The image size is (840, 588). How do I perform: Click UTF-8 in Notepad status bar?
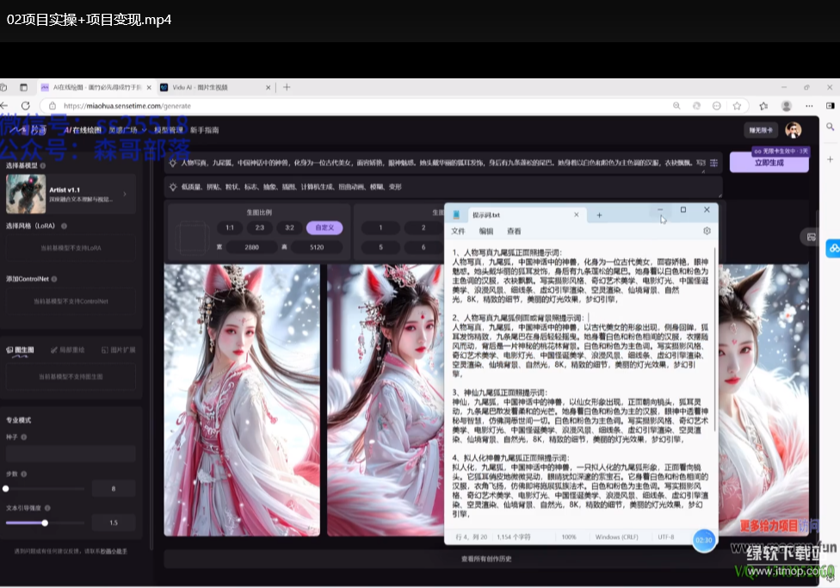666,537
